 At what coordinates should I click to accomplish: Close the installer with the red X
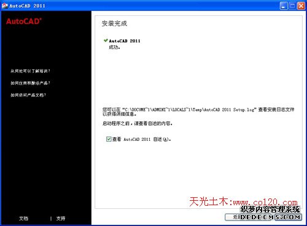point(301,6)
